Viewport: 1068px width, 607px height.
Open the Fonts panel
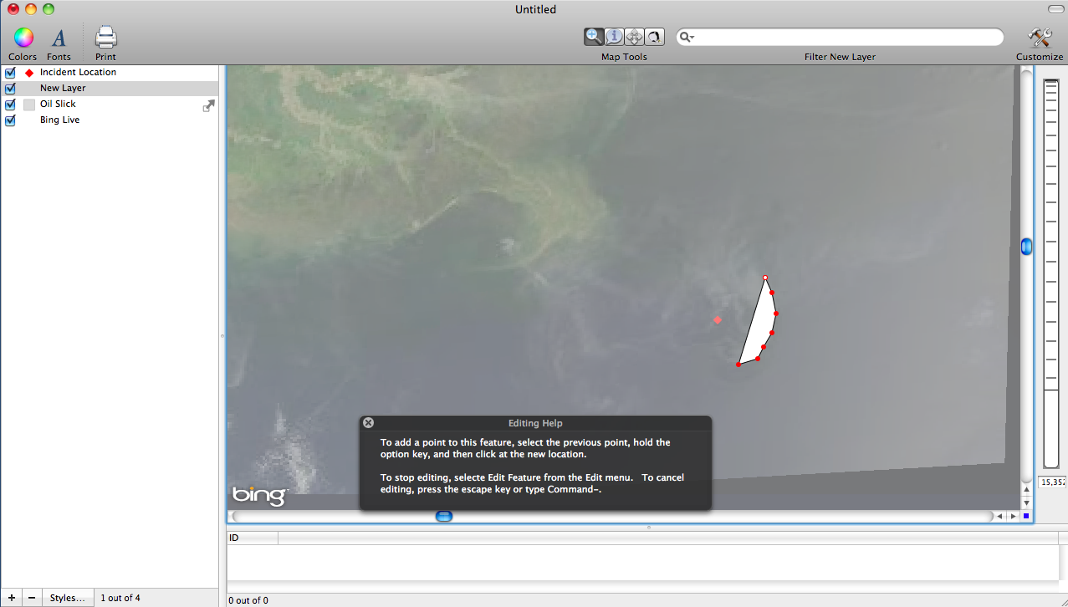pyautogui.click(x=59, y=38)
